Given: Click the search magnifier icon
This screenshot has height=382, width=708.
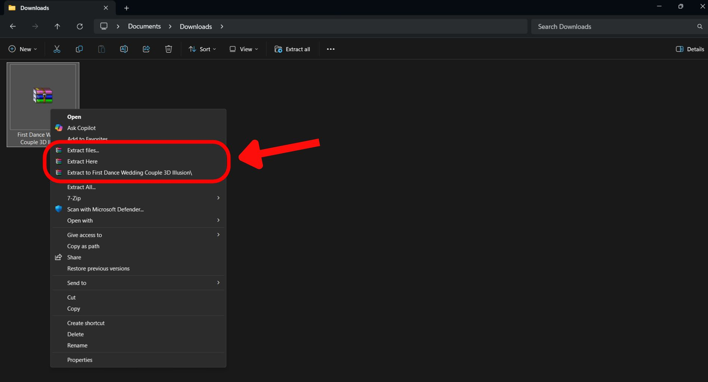Looking at the screenshot, I should coord(700,27).
